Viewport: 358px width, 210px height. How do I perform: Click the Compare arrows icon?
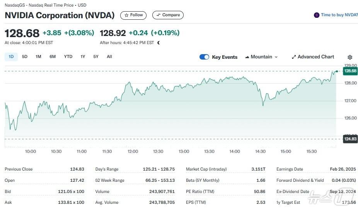pos(159,15)
